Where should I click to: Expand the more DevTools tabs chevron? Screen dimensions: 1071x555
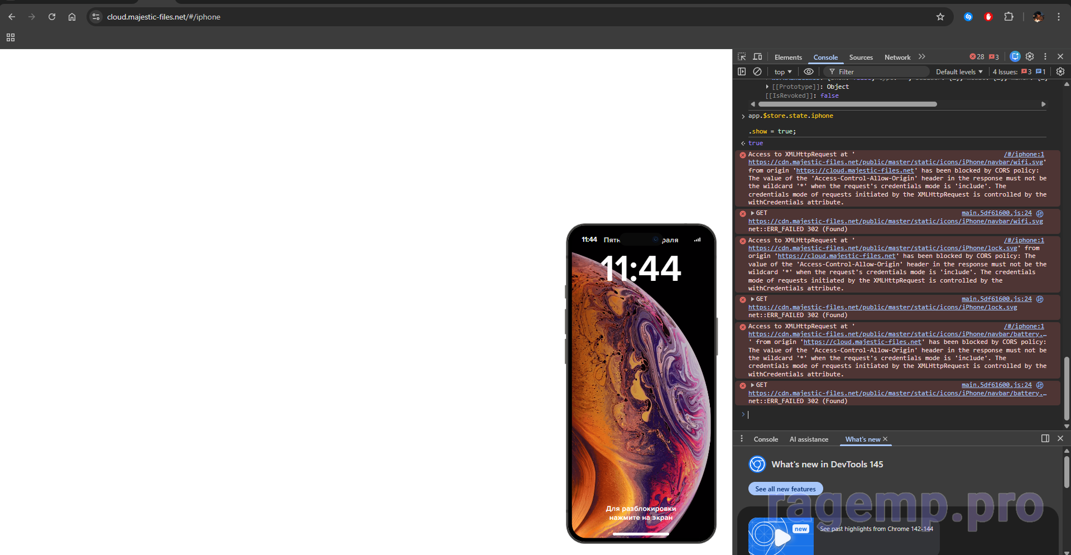(922, 57)
